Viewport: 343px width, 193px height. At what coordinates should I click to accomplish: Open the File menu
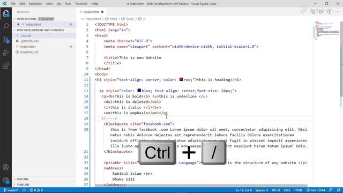[13, 4]
